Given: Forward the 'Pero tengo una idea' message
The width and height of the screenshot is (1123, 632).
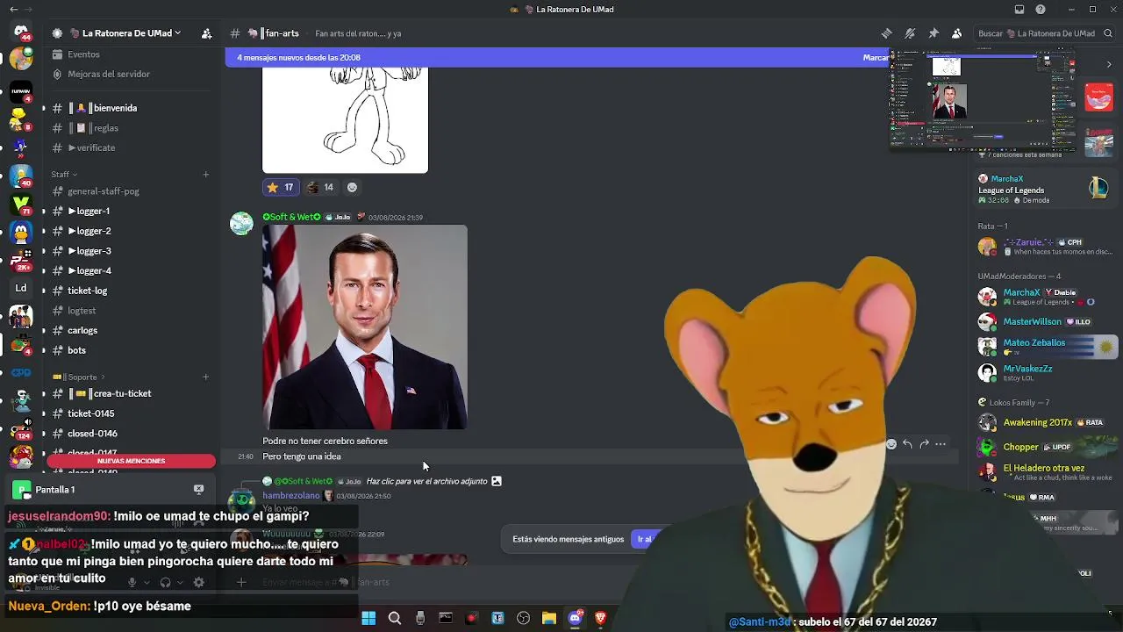Looking at the screenshot, I should [924, 444].
